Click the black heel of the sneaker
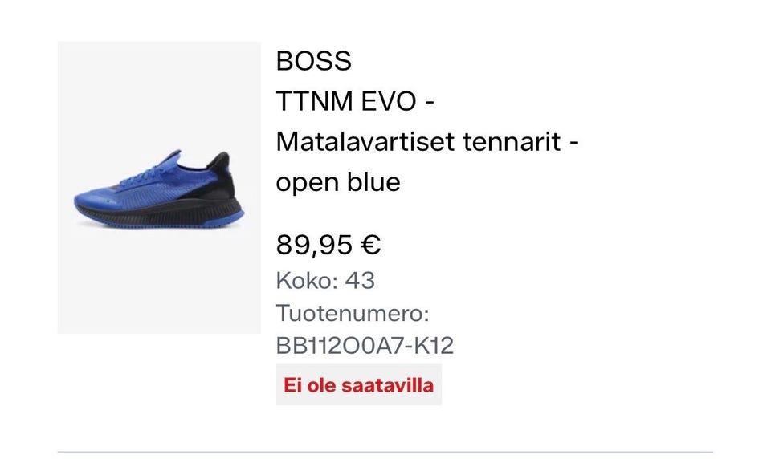This screenshot has width=771, height=459. click(226, 191)
